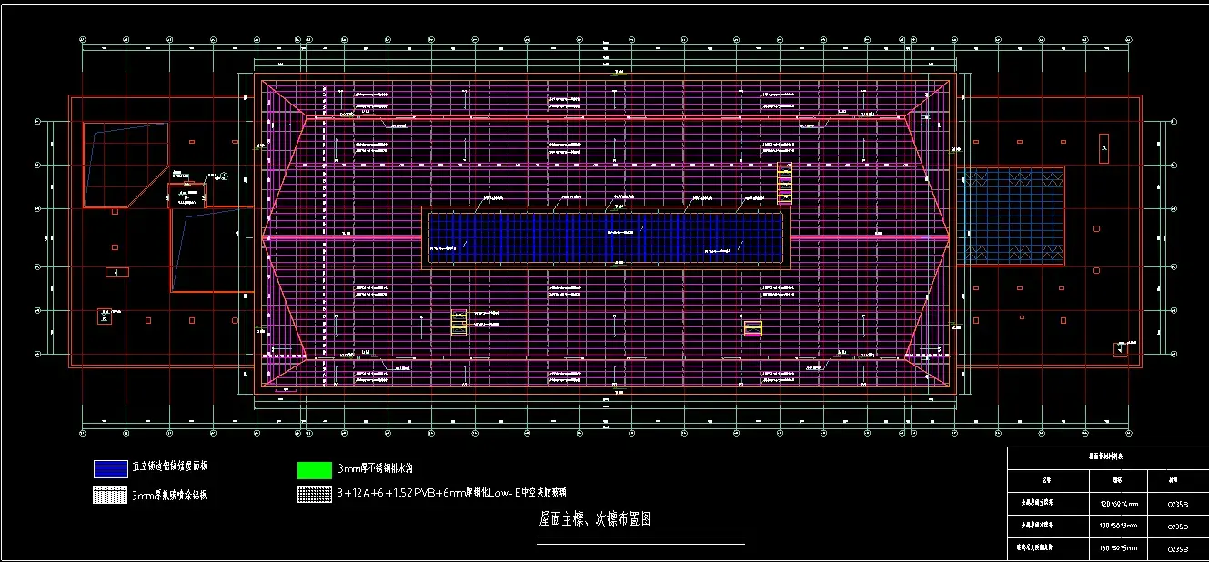1209x562 pixels.
Task: Select the small red box symbol at lower-left wing
Action: tap(106, 316)
